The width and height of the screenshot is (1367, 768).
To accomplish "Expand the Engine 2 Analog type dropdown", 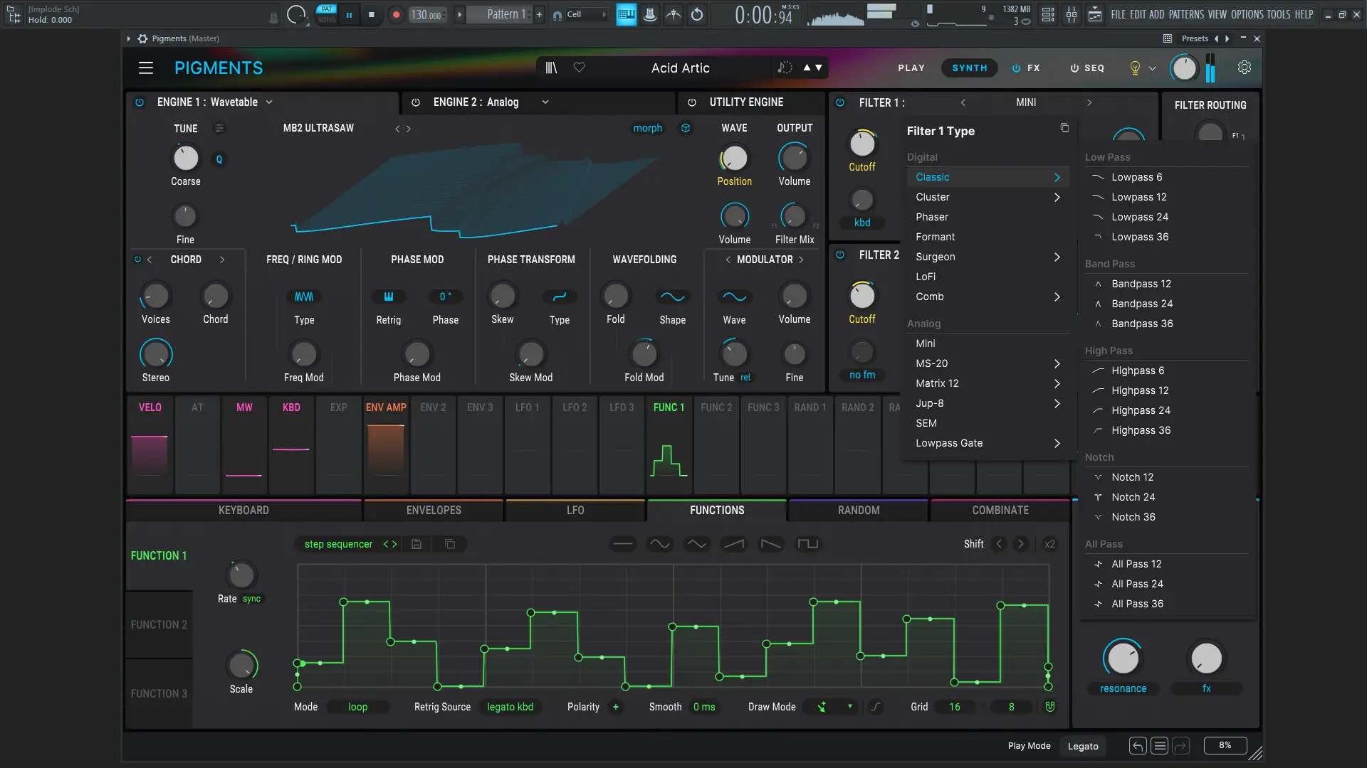I will (x=545, y=102).
